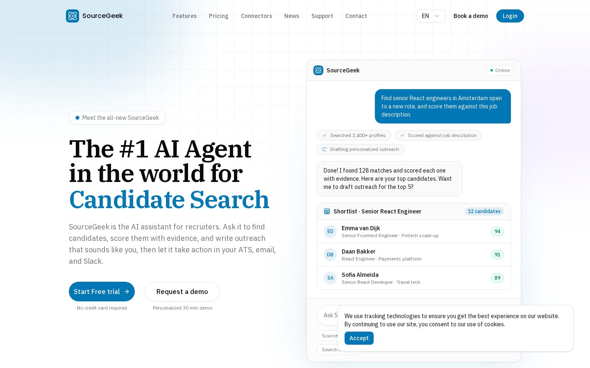Click the Ask SourceGeek chat input field

point(328,315)
